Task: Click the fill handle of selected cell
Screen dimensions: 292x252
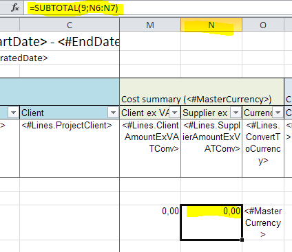Action: coord(242,240)
